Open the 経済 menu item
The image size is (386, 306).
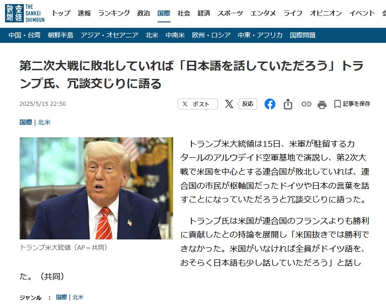tap(204, 13)
